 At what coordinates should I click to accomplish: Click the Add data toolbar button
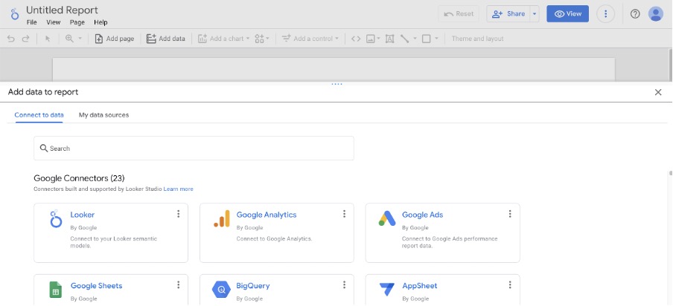tap(166, 39)
